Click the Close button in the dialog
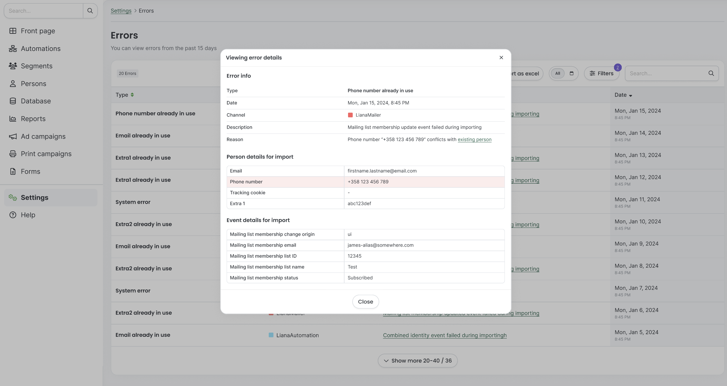The width and height of the screenshot is (727, 386). [365, 301]
